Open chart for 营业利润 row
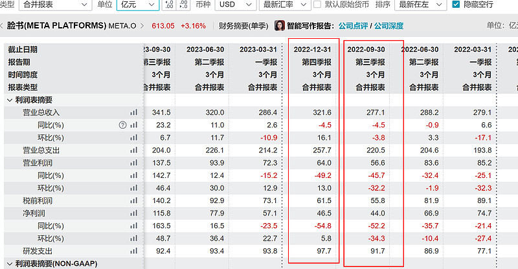Image resolution: width=518 pixels, height=269 pixels. coord(133,163)
